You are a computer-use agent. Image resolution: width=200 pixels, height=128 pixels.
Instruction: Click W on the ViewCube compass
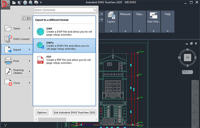pos(179,57)
